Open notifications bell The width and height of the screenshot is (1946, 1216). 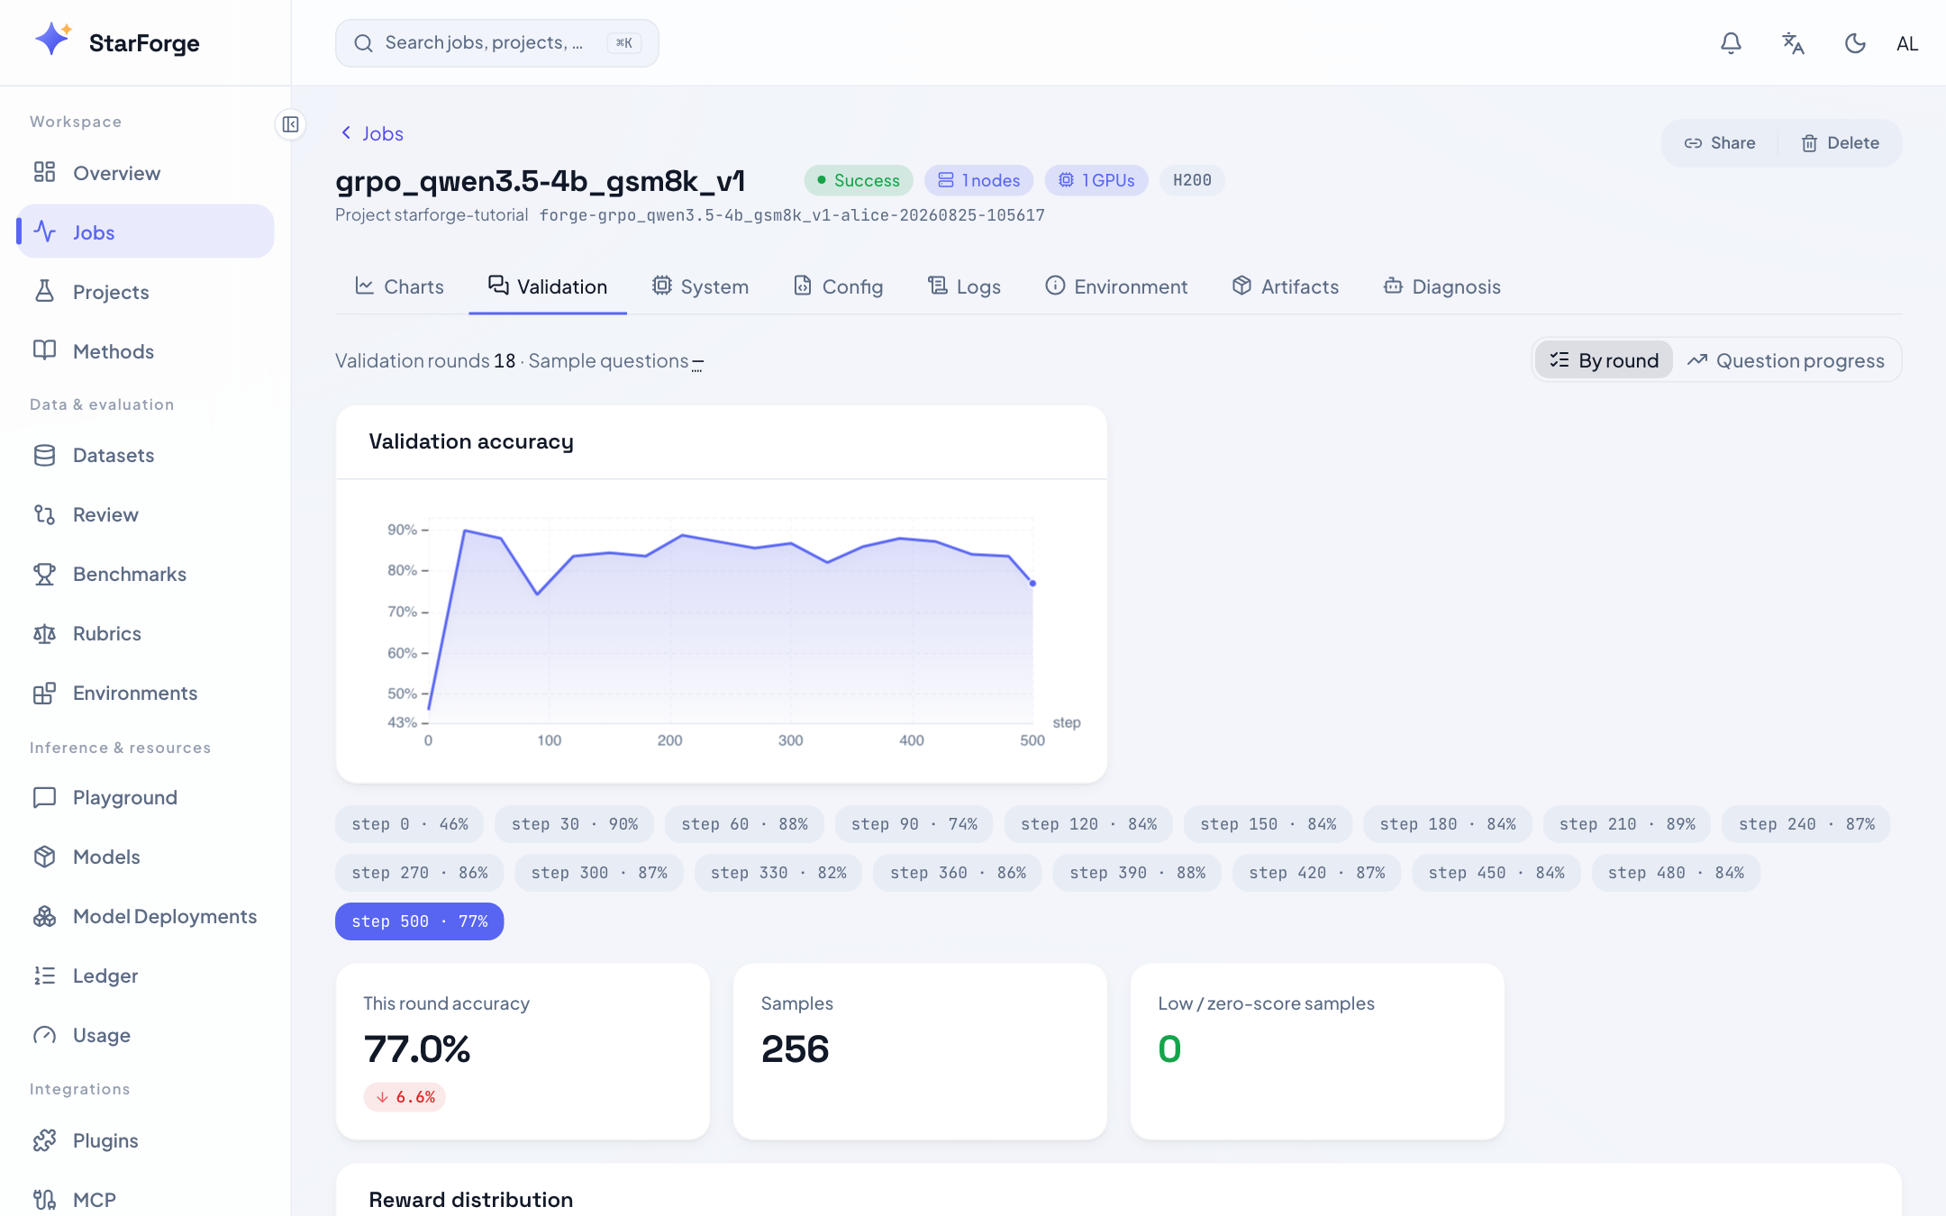pos(1731,43)
